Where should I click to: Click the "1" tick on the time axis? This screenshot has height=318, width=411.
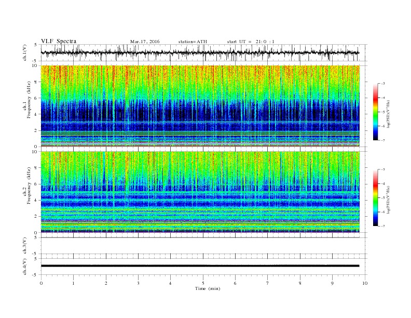click(x=73, y=283)
